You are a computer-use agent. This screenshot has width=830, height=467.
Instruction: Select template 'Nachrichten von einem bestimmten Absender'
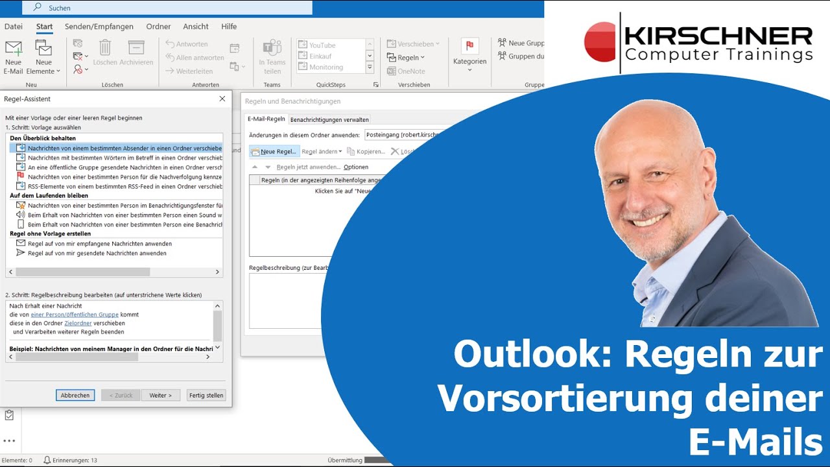pyautogui.click(x=117, y=148)
